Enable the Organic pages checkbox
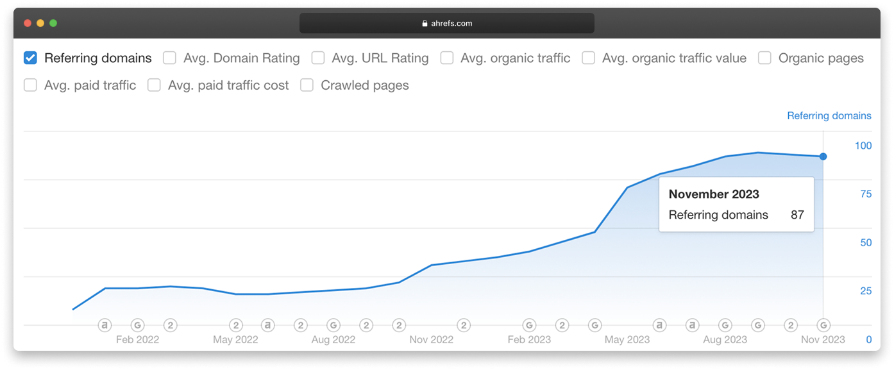The height and width of the screenshot is (370, 894). pyautogui.click(x=764, y=58)
